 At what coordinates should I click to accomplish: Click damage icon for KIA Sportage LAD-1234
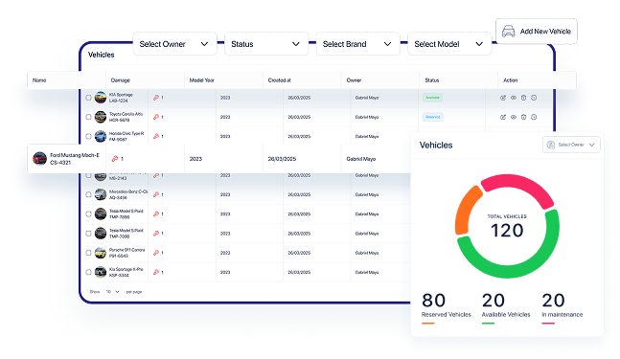tap(156, 98)
